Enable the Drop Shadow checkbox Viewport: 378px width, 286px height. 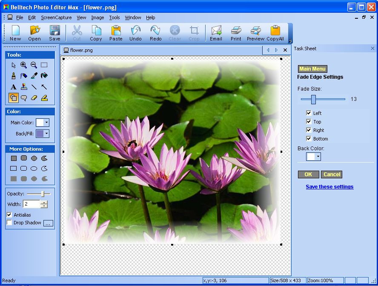[x=9, y=223]
